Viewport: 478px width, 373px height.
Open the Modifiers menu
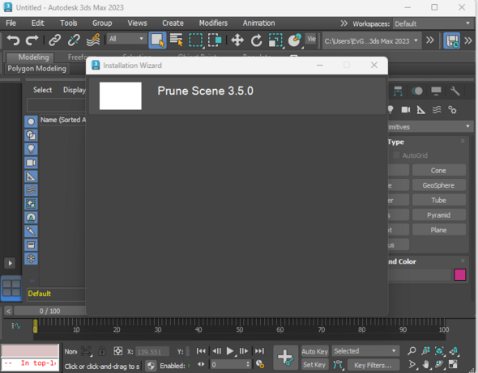[213, 23]
